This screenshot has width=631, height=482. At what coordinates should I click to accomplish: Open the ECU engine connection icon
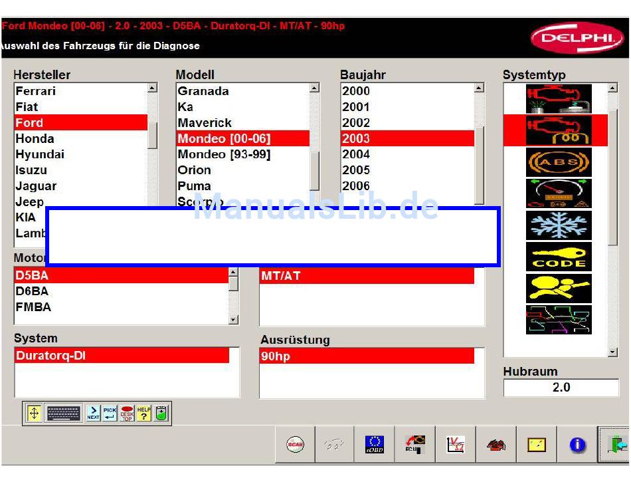pyautogui.click(x=415, y=445)
